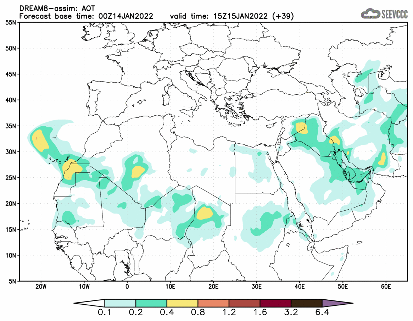413x321 pixels.
Task: Click the '15N' latitude label
Action: 11,229
